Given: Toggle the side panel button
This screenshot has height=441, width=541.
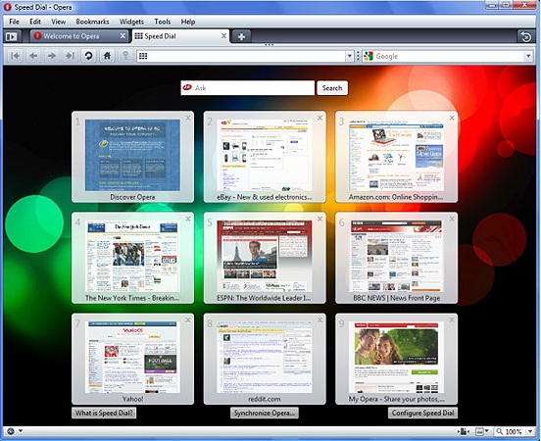Looking at the screenshot, I should click(x=12, y=36).
